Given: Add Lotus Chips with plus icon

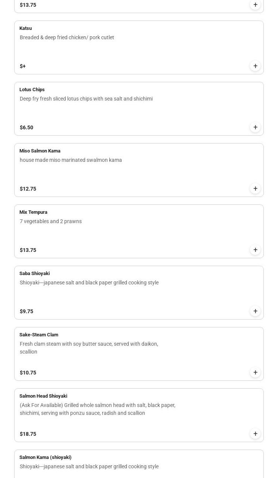Looking at the screenshot, I should [255, 127].
